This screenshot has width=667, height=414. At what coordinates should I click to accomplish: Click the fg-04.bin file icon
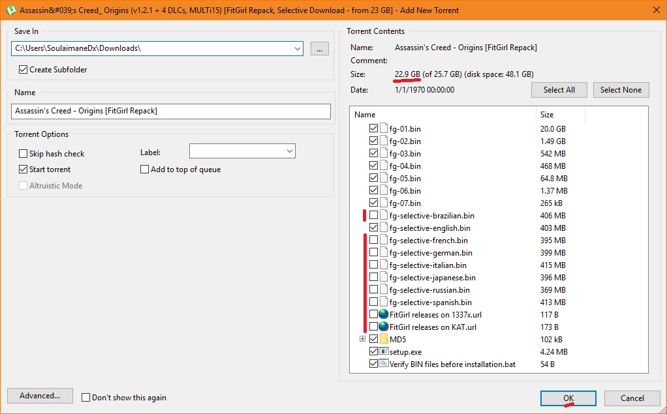(x=384, y=166)
